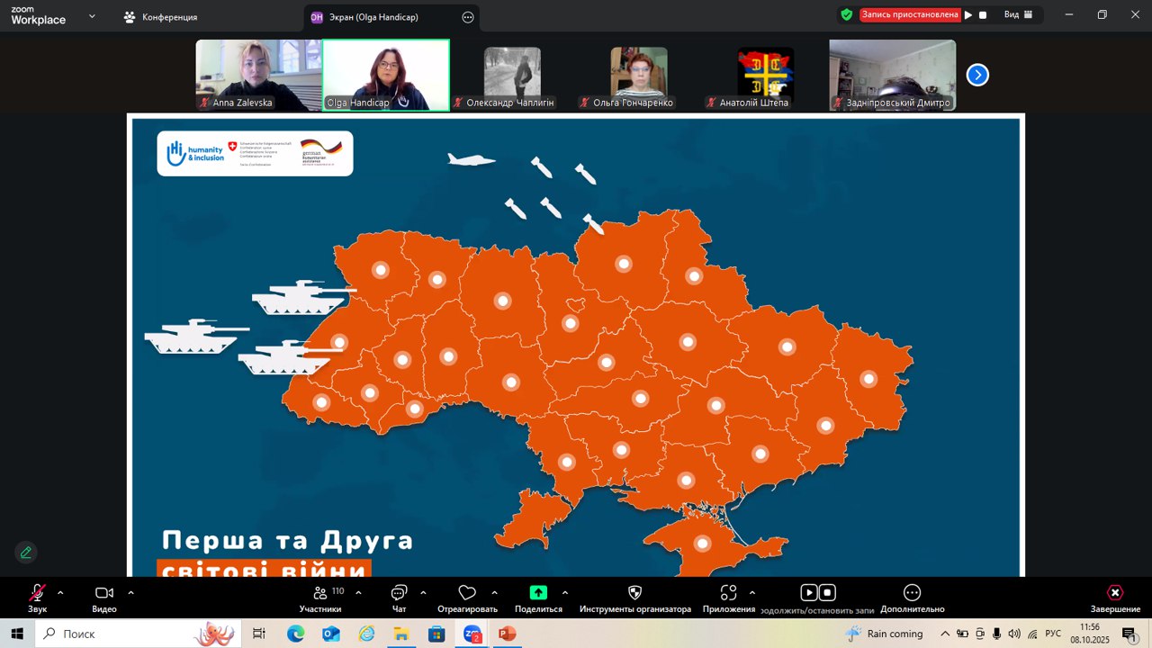Click the red Завершение end button
Image resolution: width=1152 pixels, height=648 pixels.
1114,593
